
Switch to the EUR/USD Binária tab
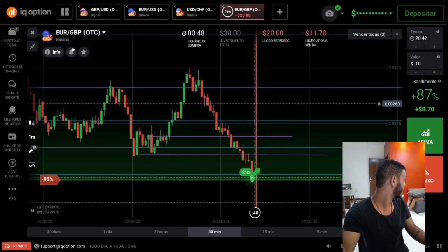pyautogui.click(x=146, y=12)
